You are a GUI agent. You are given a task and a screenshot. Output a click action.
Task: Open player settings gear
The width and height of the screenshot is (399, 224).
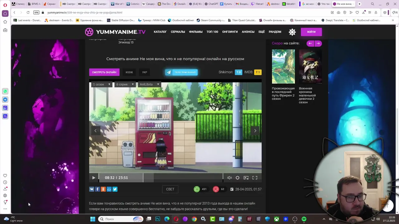click(x=238, y=178)
